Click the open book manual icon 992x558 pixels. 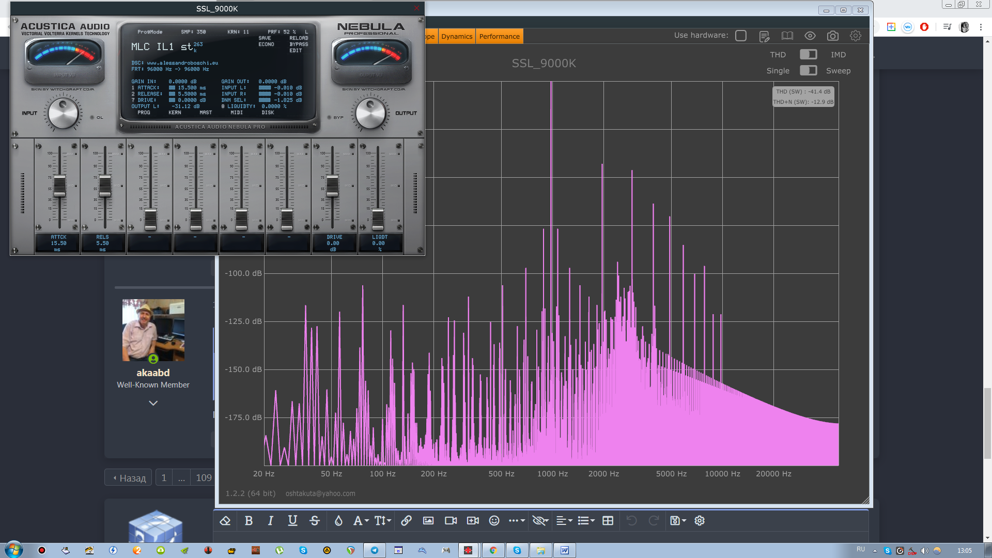coord(787,36)
